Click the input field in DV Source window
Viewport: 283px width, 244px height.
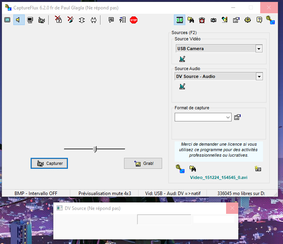pos(164,219)
